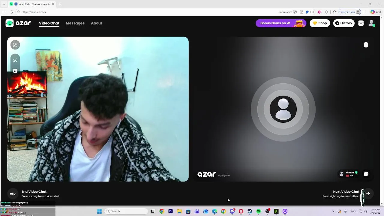Open a new browser tab with plus

coord(60,4)
